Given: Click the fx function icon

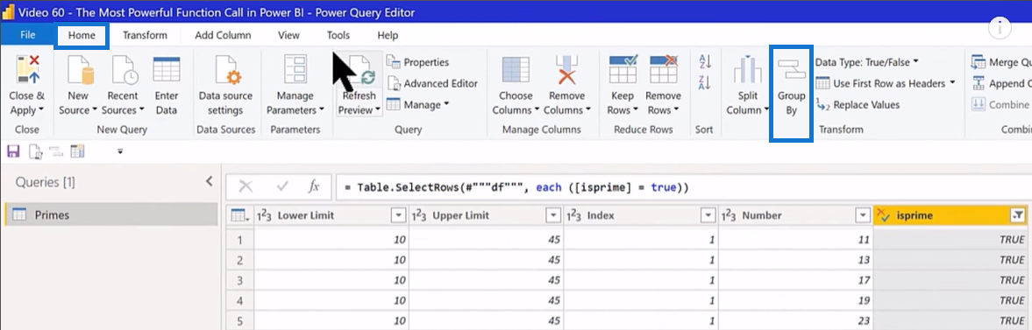Looking at the screenshot, I should (315, 186).
